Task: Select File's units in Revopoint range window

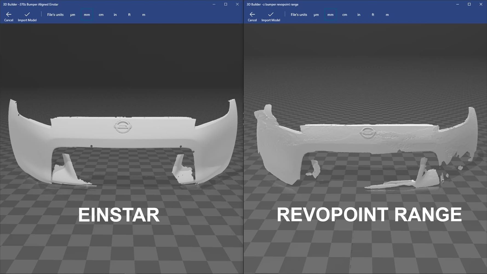Action: tap(299, 15)
